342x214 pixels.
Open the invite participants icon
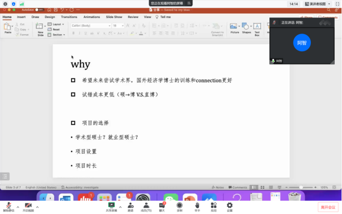coord(130,206)
